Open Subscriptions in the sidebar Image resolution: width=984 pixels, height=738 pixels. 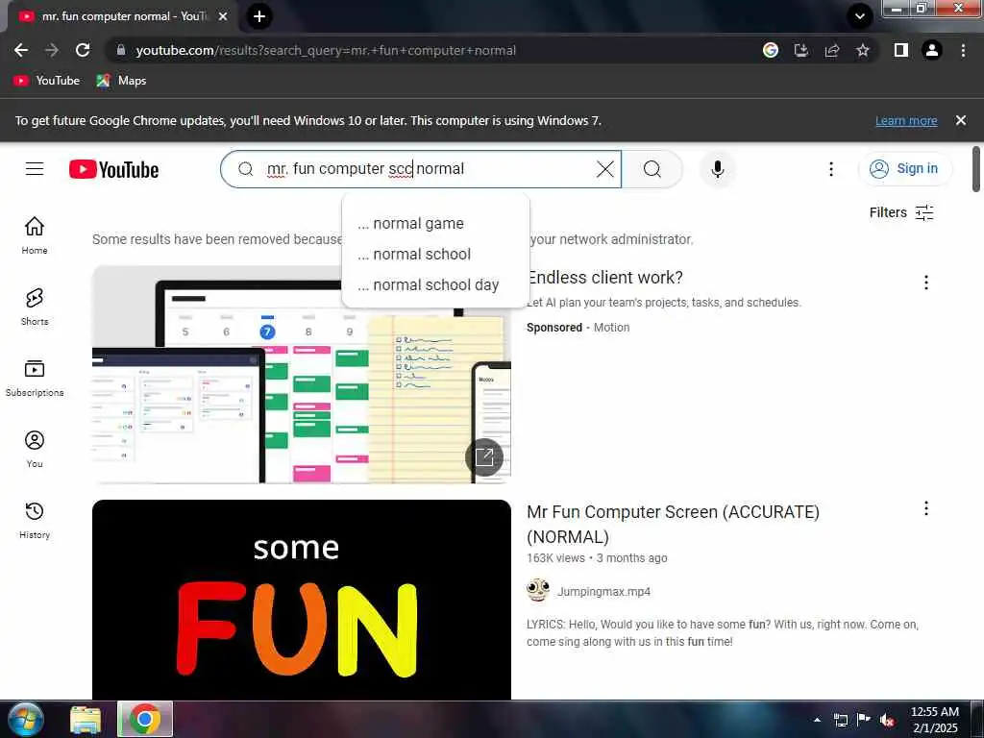click(x=35, y=379)
